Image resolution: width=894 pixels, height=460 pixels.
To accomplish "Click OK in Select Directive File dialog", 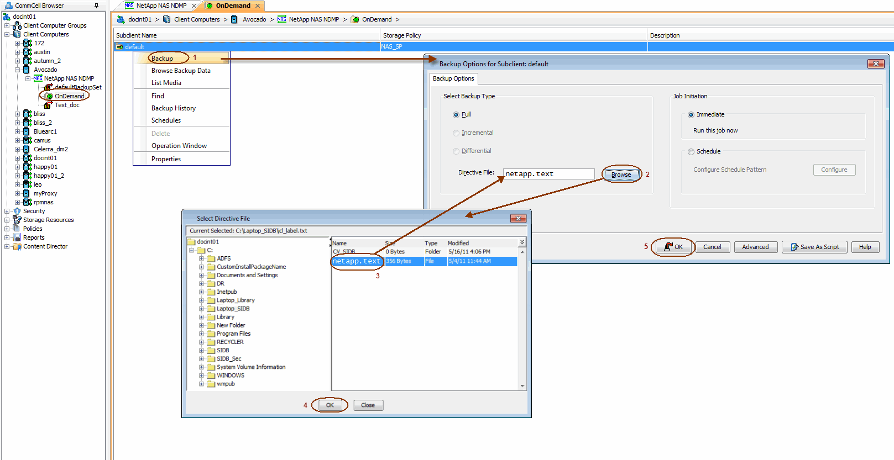I will [330, 405].
